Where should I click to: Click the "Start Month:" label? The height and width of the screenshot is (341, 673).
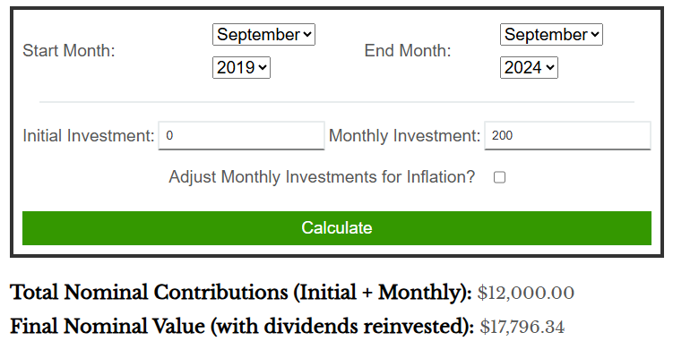point(69,51)
